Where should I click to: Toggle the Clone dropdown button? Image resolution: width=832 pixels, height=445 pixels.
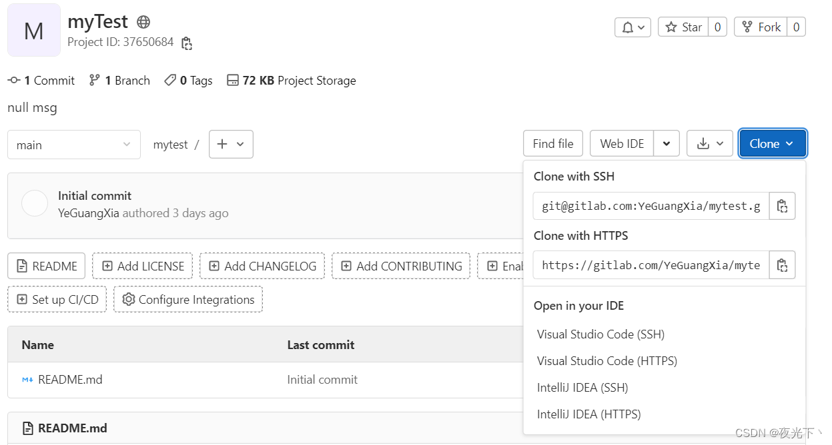tap(773, 143)
